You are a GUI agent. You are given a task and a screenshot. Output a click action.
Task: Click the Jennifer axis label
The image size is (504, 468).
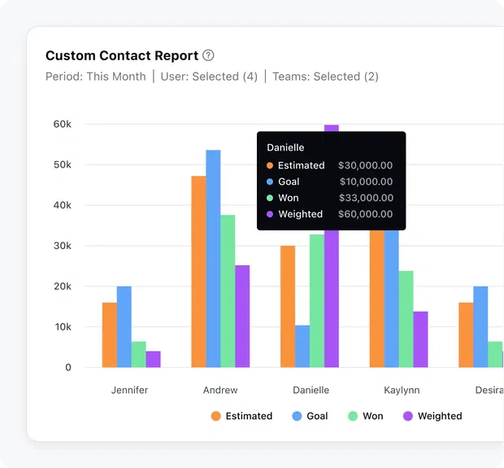(129, 390)
